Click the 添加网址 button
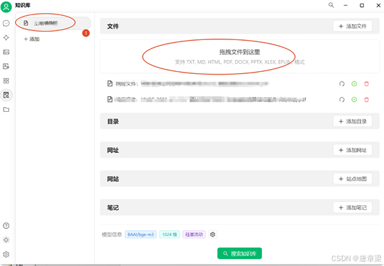384x266 pixels. (353, 150)
